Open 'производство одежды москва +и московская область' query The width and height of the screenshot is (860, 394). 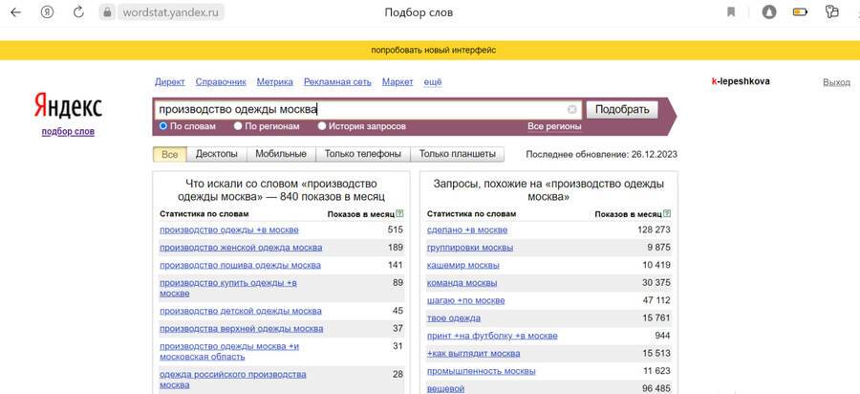coord(229,352)
